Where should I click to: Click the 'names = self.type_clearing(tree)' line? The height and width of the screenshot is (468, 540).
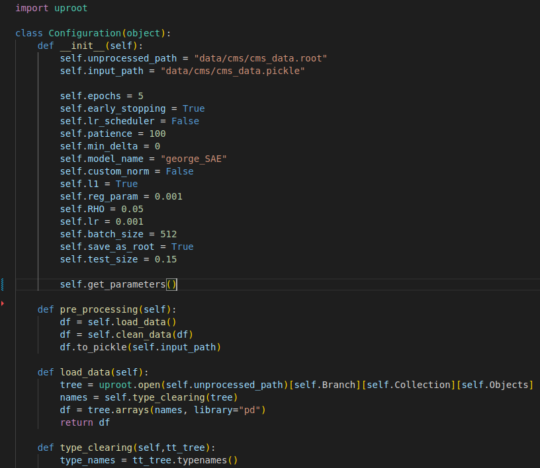[x=149, y=397]
